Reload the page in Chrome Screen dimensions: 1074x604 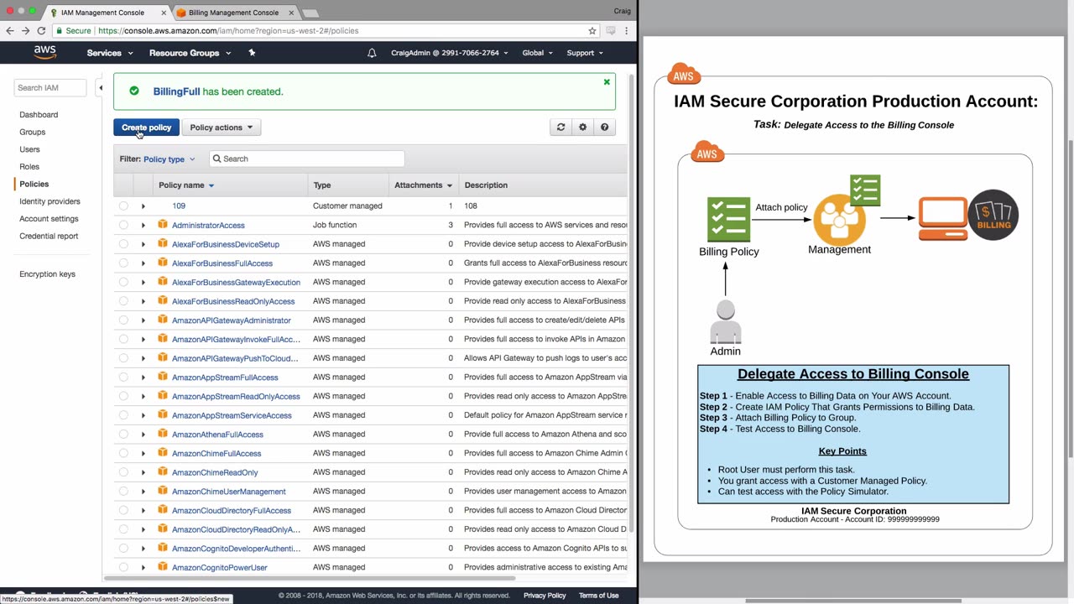point(41,30)
